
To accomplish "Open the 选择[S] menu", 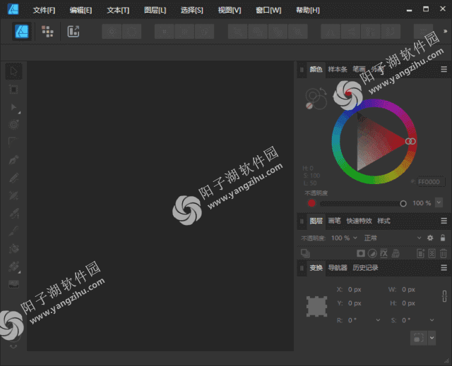I will pos(191,11).
